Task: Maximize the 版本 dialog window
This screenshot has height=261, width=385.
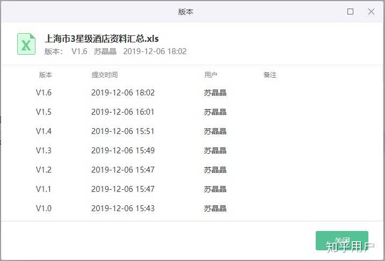Action: [x=351, y=11]
